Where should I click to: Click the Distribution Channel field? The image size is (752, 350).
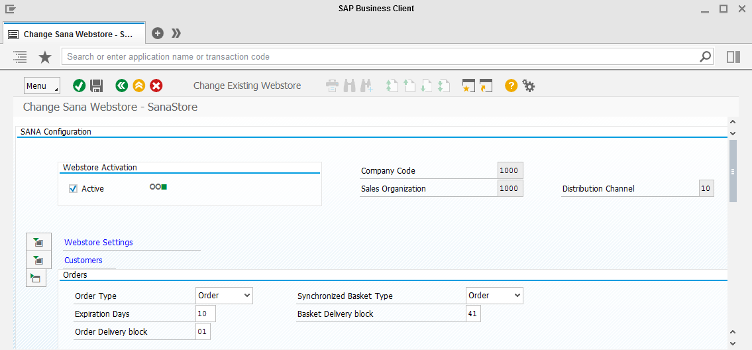point(706,189)
